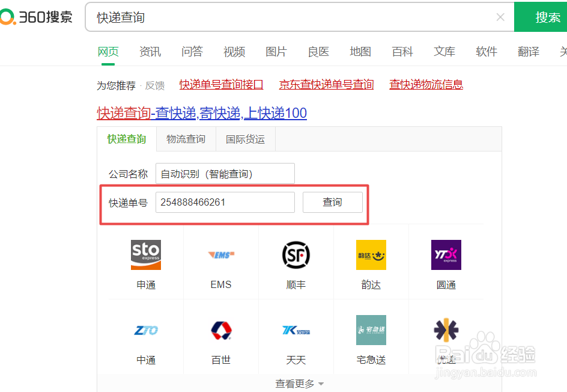Click the 为您推荐 label text
567x392 pixels.
pos(116,85)
